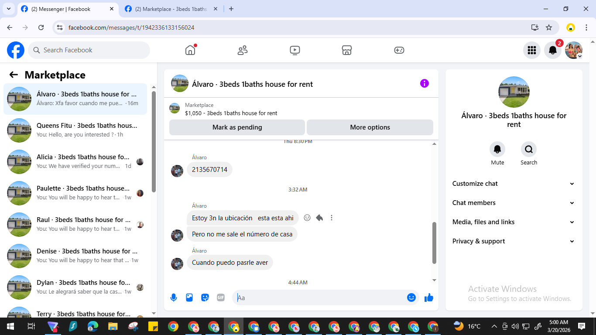Open a new browser tab
The image size is (596, 335).
point(231,9)
